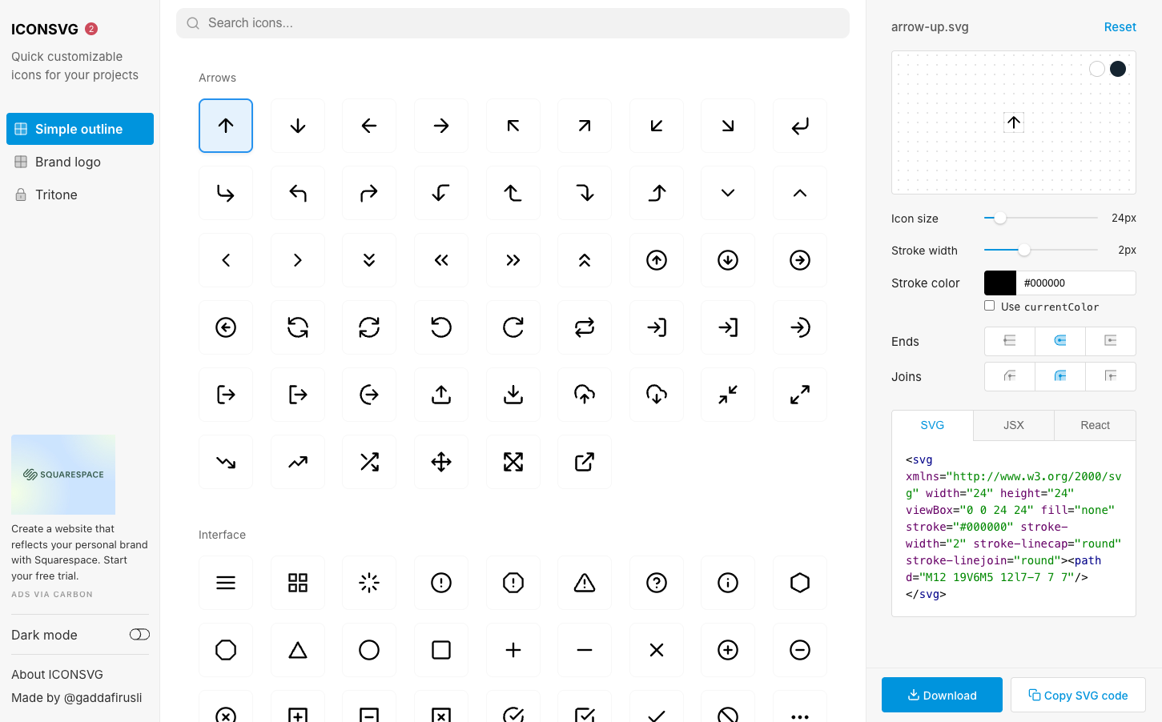Screen dimensions: 1162x722
Task: Switch preview background to dark circle
Action: click(x=1117, y=68)
